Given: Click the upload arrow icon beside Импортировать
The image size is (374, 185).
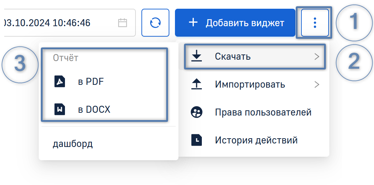Looking at the screenshot, I should point(197,84).
